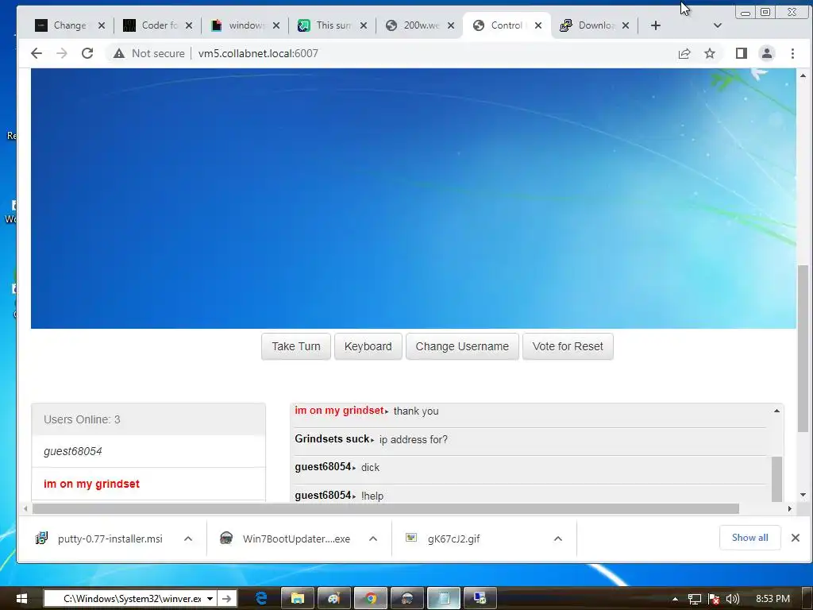
Task: Click the chat message 'ip address for?'
Action: pyautogui.click(x=413, y=440)
